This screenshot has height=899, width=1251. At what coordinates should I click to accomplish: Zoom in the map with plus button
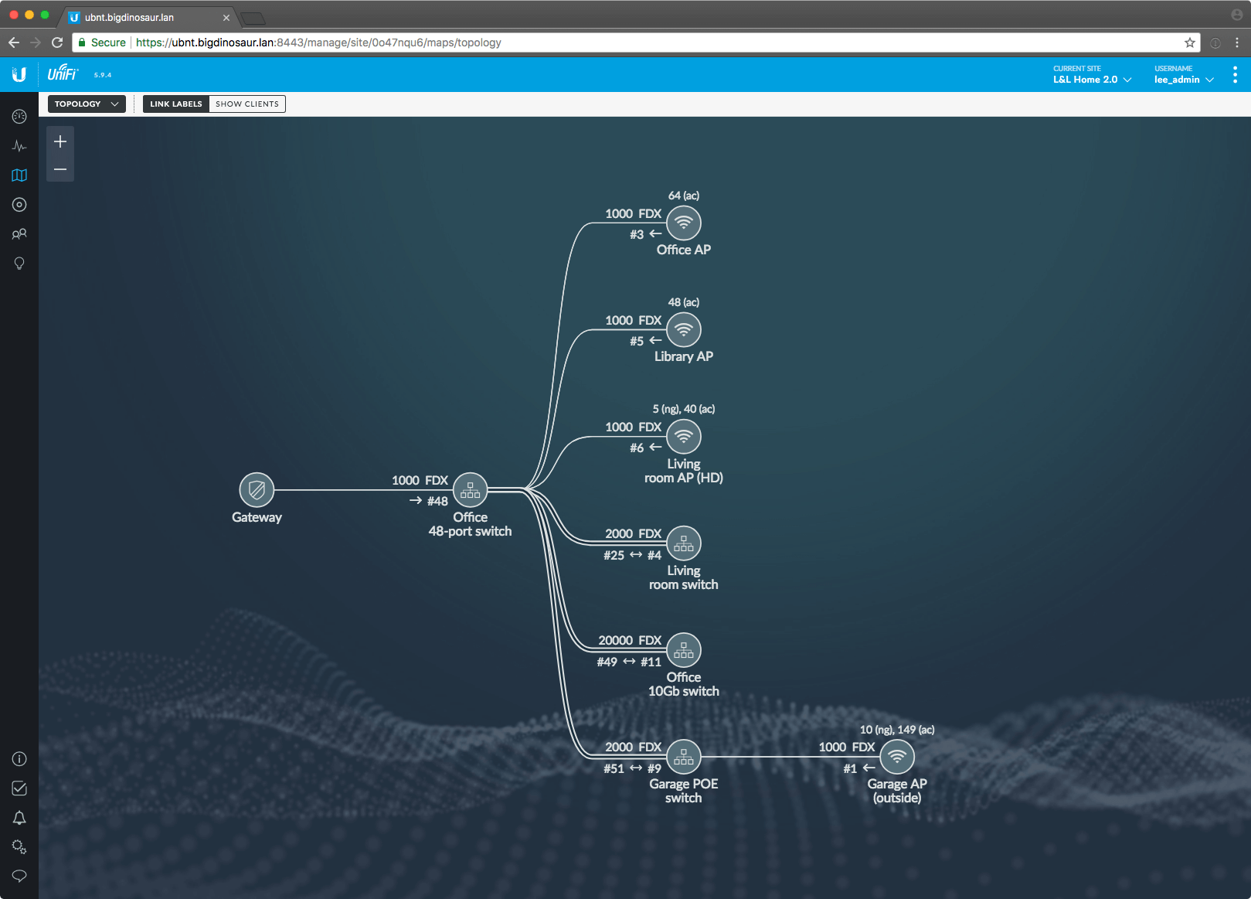click(x=60, y=141)
